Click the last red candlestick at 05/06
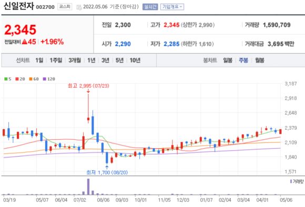305x207 pixels. pos(280,131)
